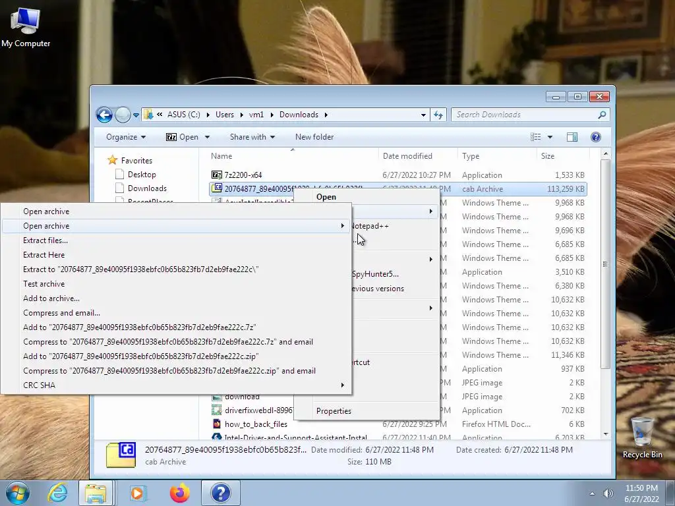Click the Users breadcrumb in address bar
This screenshot has height=506, width=675.
(x=225, y=115)
